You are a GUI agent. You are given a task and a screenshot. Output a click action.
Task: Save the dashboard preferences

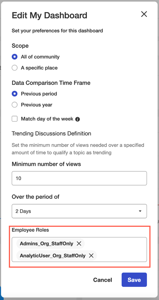(x=134, y=280)
